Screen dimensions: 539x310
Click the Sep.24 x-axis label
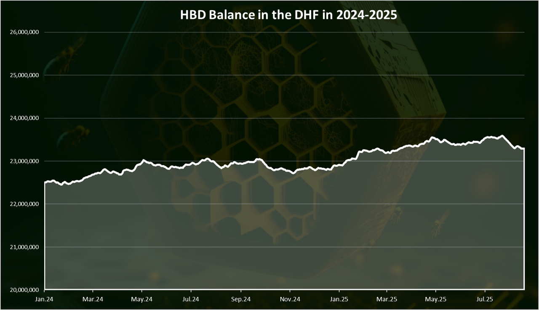pos(241,299)
